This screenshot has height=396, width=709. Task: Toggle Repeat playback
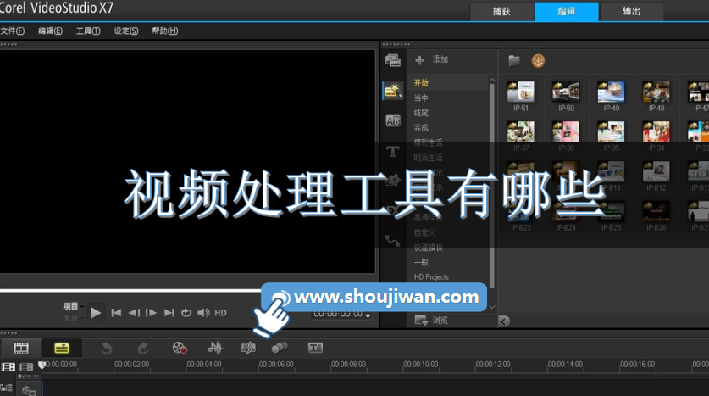[x=186, y=313]
